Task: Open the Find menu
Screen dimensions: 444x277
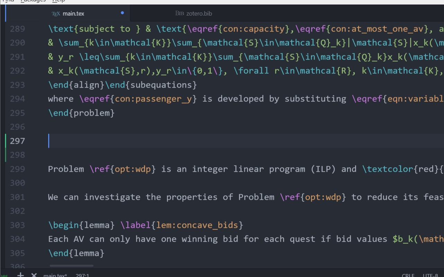Action: (8, 1)
